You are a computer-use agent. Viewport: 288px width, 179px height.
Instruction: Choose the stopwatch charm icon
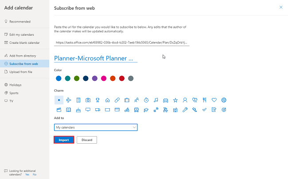(x=146, y=100)
